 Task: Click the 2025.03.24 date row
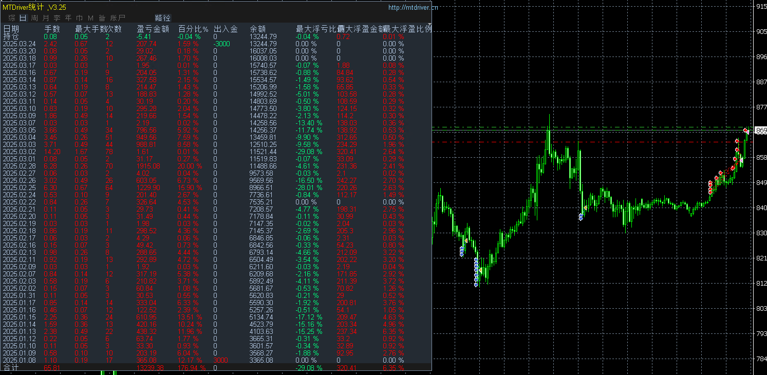pyautogui.click(x=19, y=44)
